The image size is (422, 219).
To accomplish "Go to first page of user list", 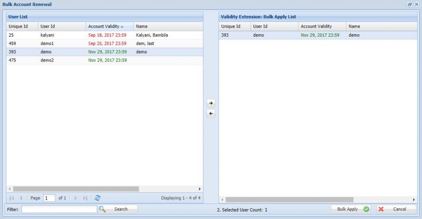I will pyautogui.click(x=12, y=198).
